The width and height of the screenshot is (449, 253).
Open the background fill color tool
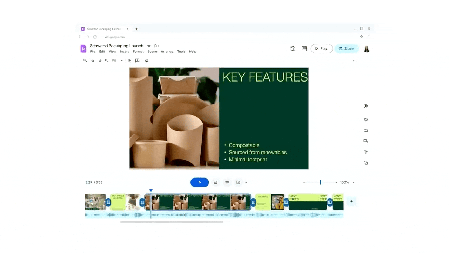point(147,60)
